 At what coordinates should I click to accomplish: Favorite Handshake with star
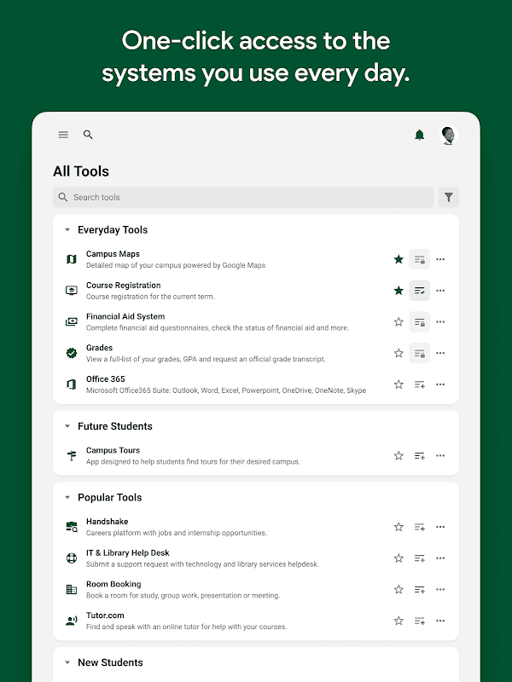point(399,527)
